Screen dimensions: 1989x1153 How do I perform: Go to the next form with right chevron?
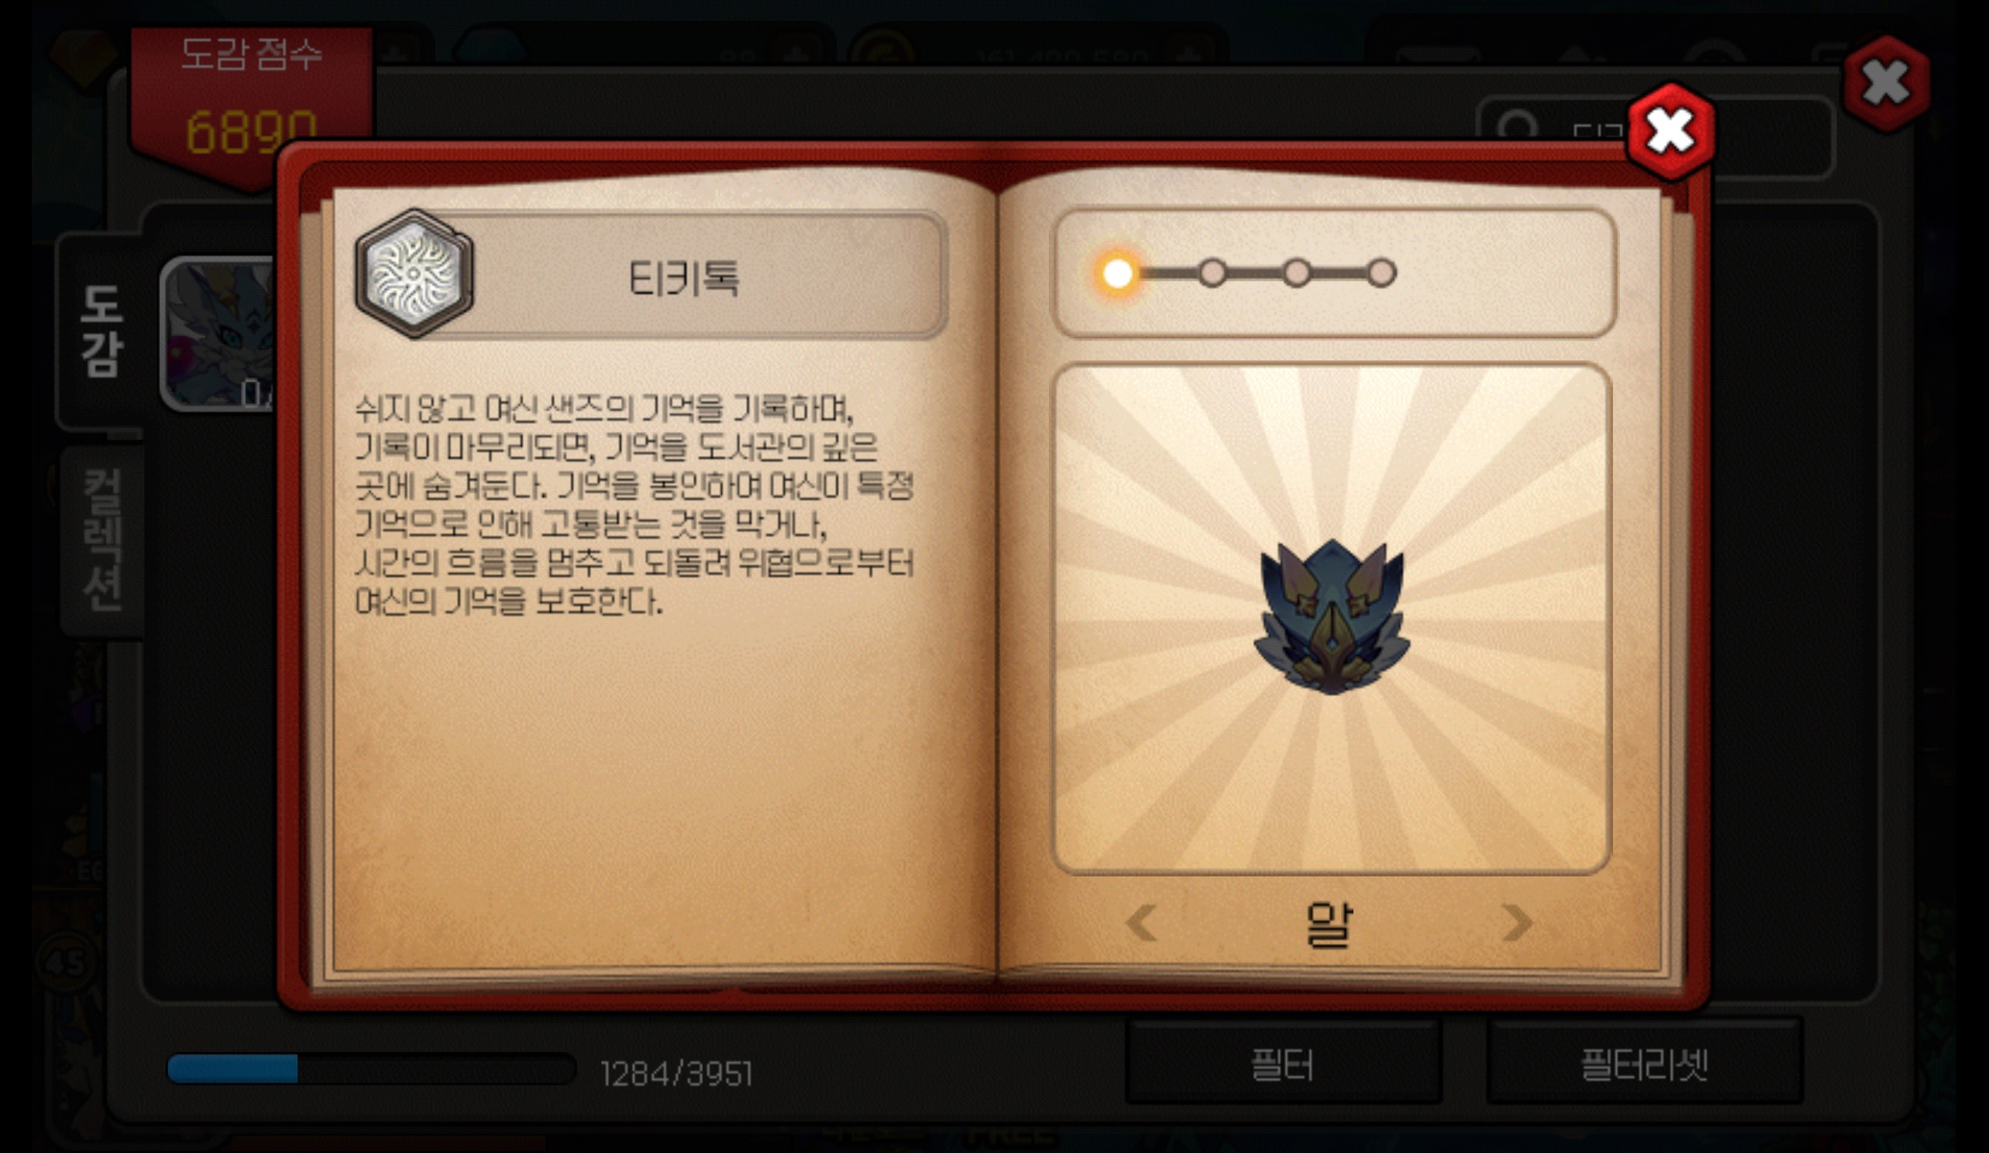click(x=1516, y=922)
